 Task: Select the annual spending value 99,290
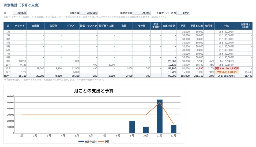(x=141, y=13)
